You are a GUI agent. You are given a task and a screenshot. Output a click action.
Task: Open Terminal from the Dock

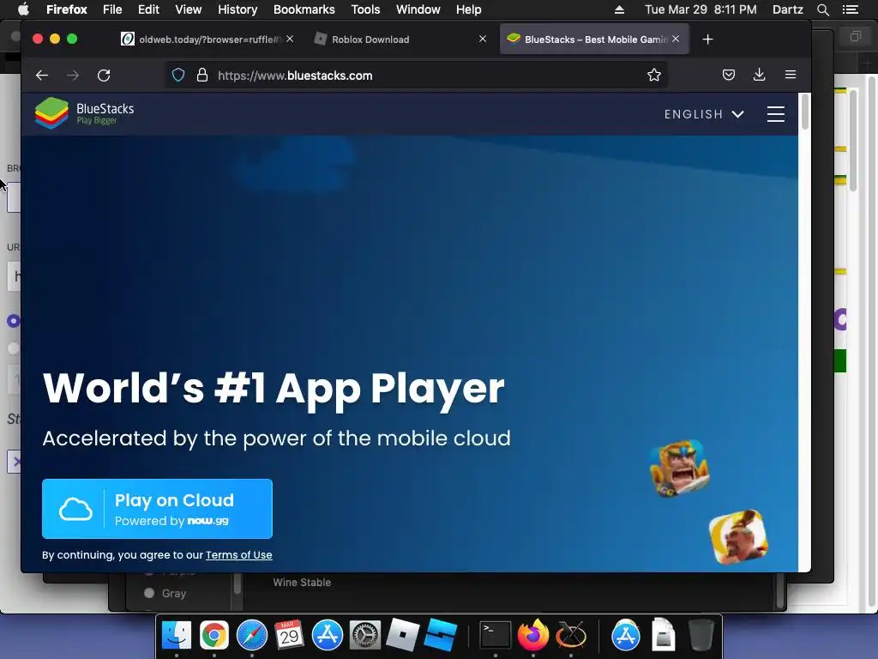[496, 636]
